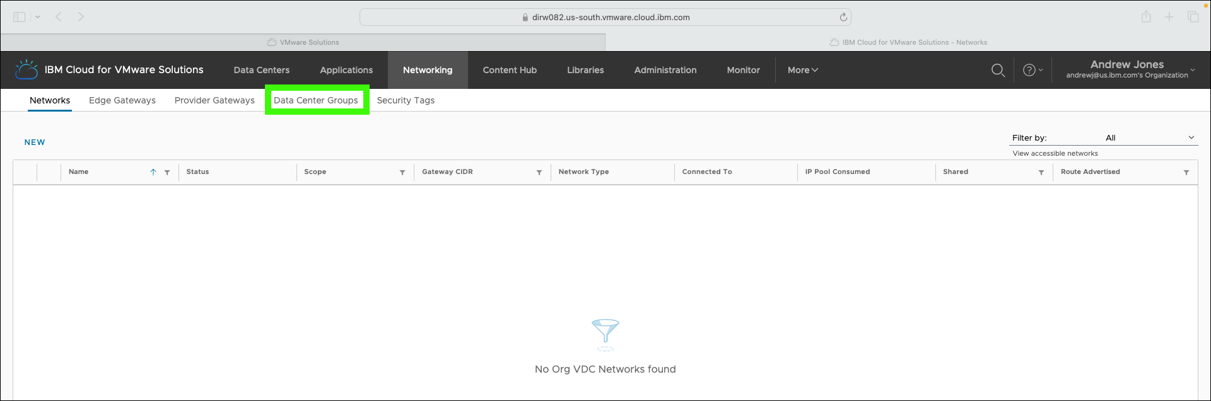This screenshot has width=1211, height=401.
Task: Click the Safari address bar
Action: point(605,17)
